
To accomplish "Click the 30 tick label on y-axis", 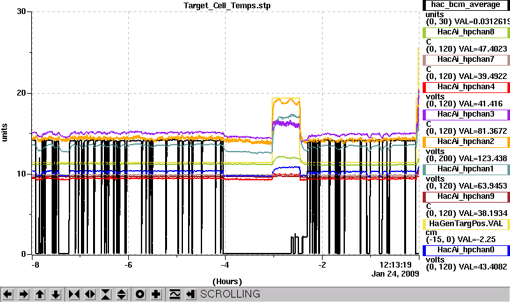I will pyautogui.click(x=22, y=11).
